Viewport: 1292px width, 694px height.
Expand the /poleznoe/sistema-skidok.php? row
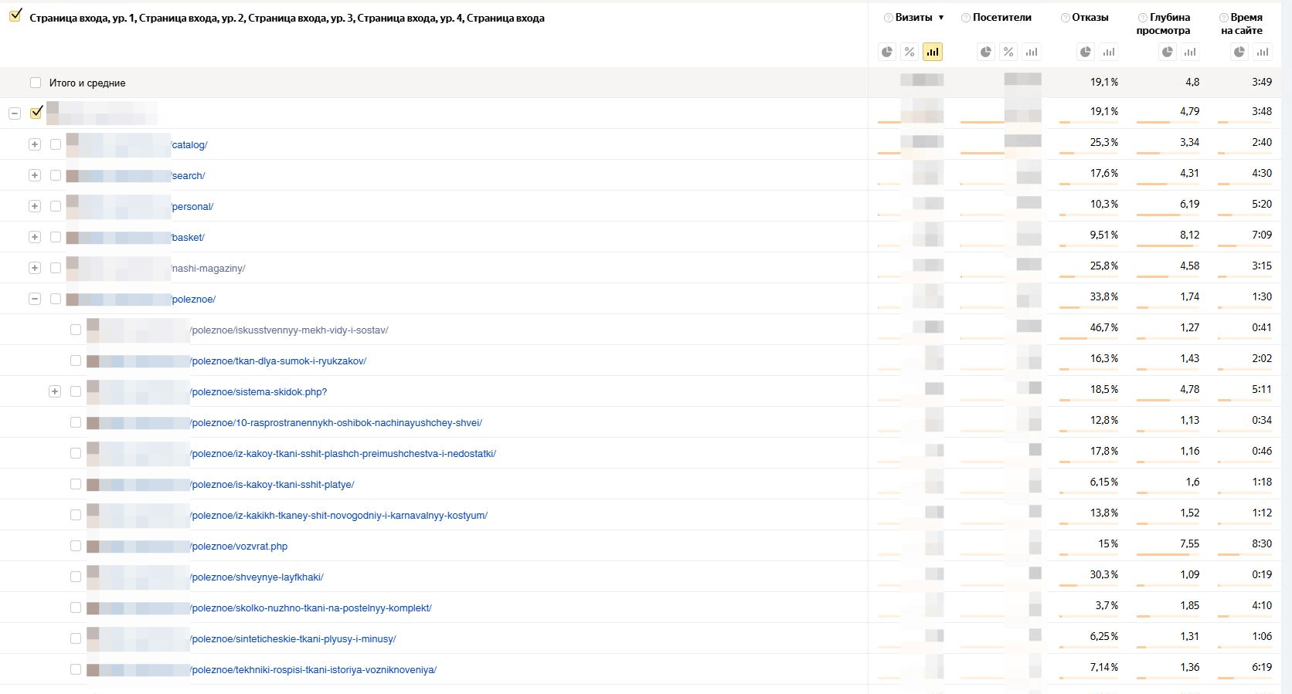pos(55,391)
